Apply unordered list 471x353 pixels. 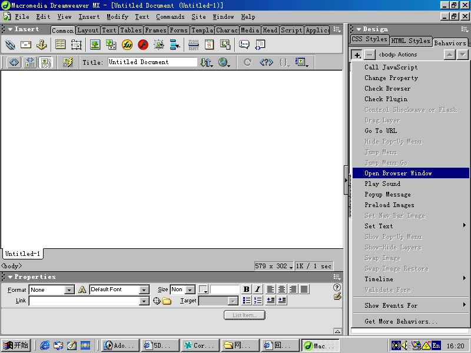[x=247, y=301]
